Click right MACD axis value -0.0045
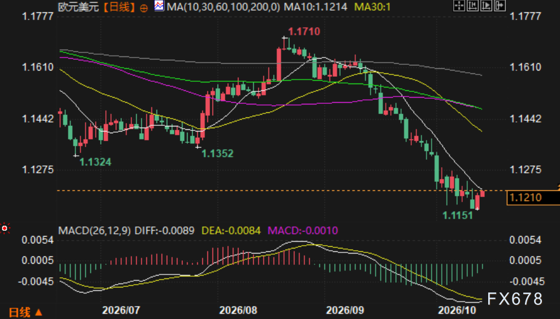Viewport: 560px width, 319px height. coord(527,282)
